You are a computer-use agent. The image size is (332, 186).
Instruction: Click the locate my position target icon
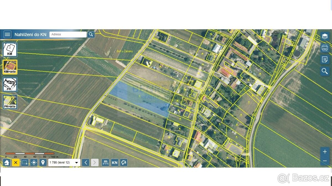(x=34, y=163)
